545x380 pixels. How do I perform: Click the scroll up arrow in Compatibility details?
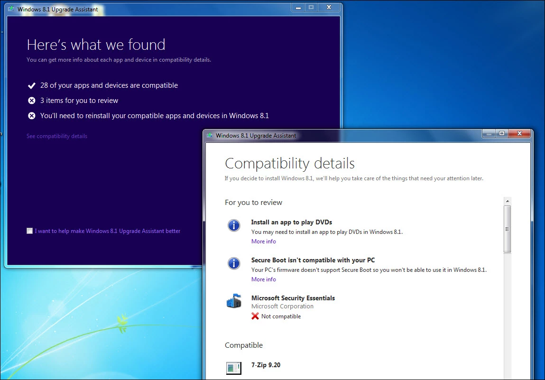point(508,201)
